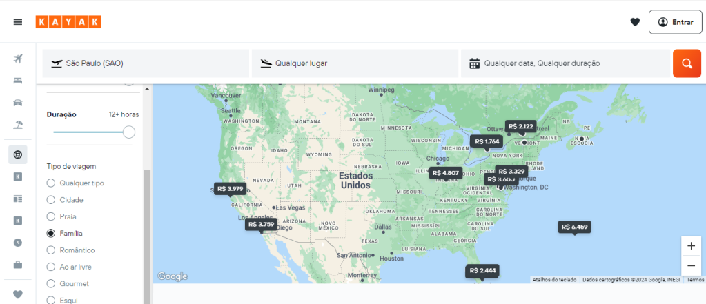Click the heart favorites icon in header
This screenshot has height=304, width=706.
coord(635,22)
